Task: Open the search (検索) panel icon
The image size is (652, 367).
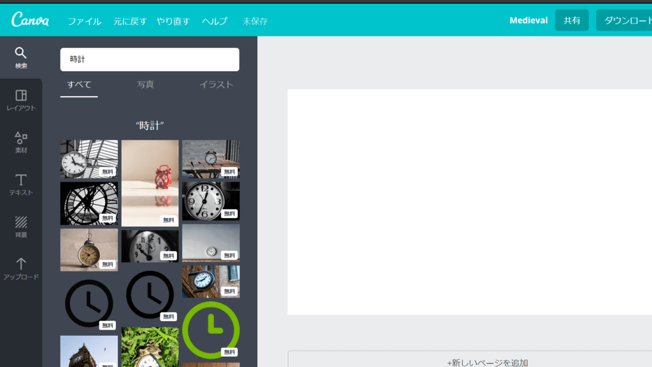Action: coord(21,57)
